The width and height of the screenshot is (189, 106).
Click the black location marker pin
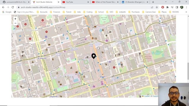tap(94, 56)
